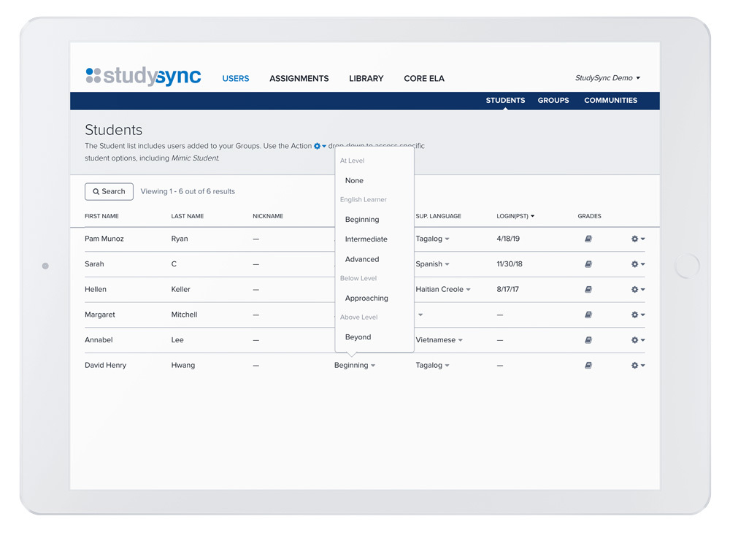Open grades book icon for David Henry
The width and height of the screenshot is (730, 535).
click(x=588, y=366)
